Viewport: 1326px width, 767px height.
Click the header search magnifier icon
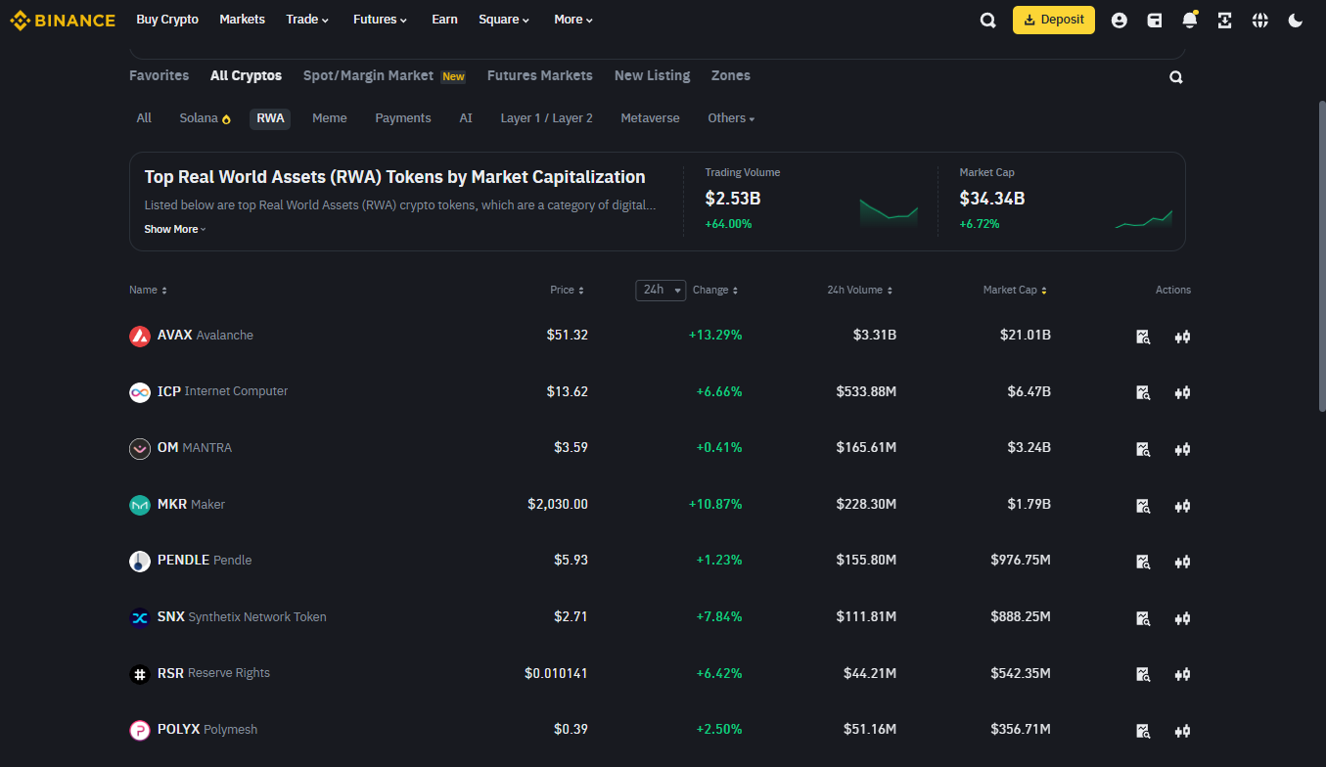click(x=988, y=21)
